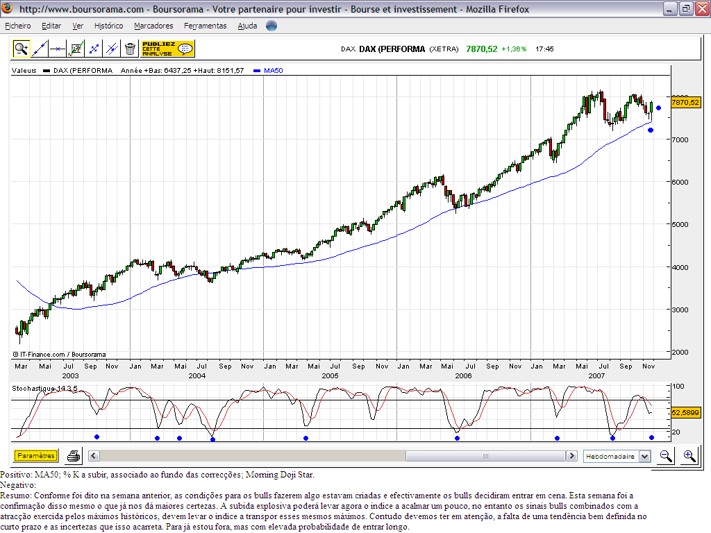711x533 pixels.
Task: Open the Ficheiro menu
Action: pyautogui.click(x=17, y=26)
